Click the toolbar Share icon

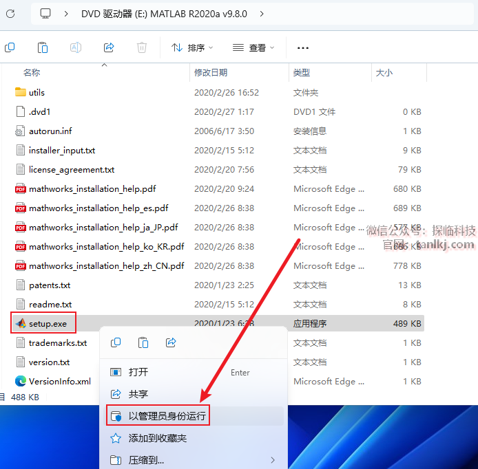109,47
